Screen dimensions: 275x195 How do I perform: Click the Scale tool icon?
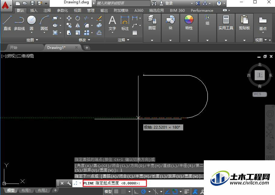coord(78,33)
